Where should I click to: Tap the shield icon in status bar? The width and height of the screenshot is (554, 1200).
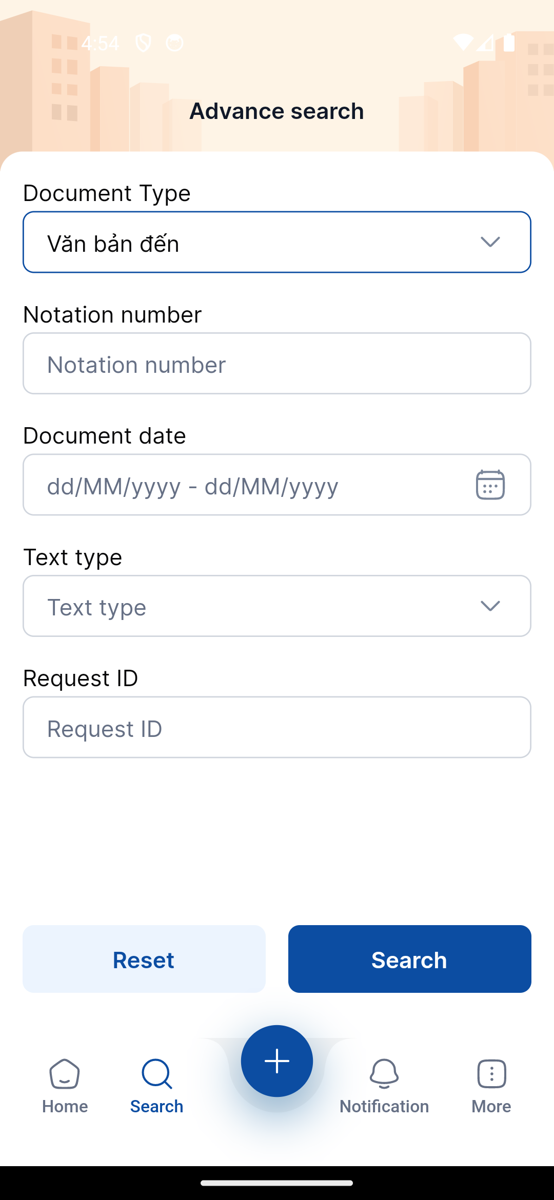click(143, 43)
